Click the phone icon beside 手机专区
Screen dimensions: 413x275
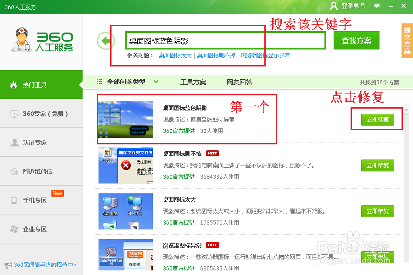(14, 200)
